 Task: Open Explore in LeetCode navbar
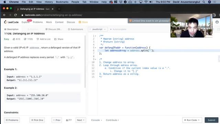click(x=25, y=22)
